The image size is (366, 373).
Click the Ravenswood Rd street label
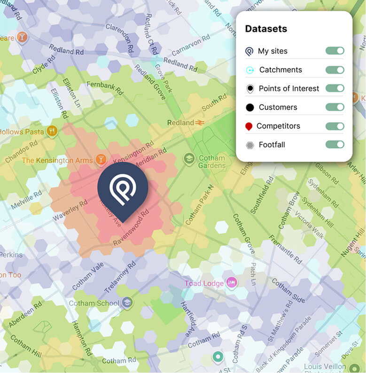click(x=131, y=227)
